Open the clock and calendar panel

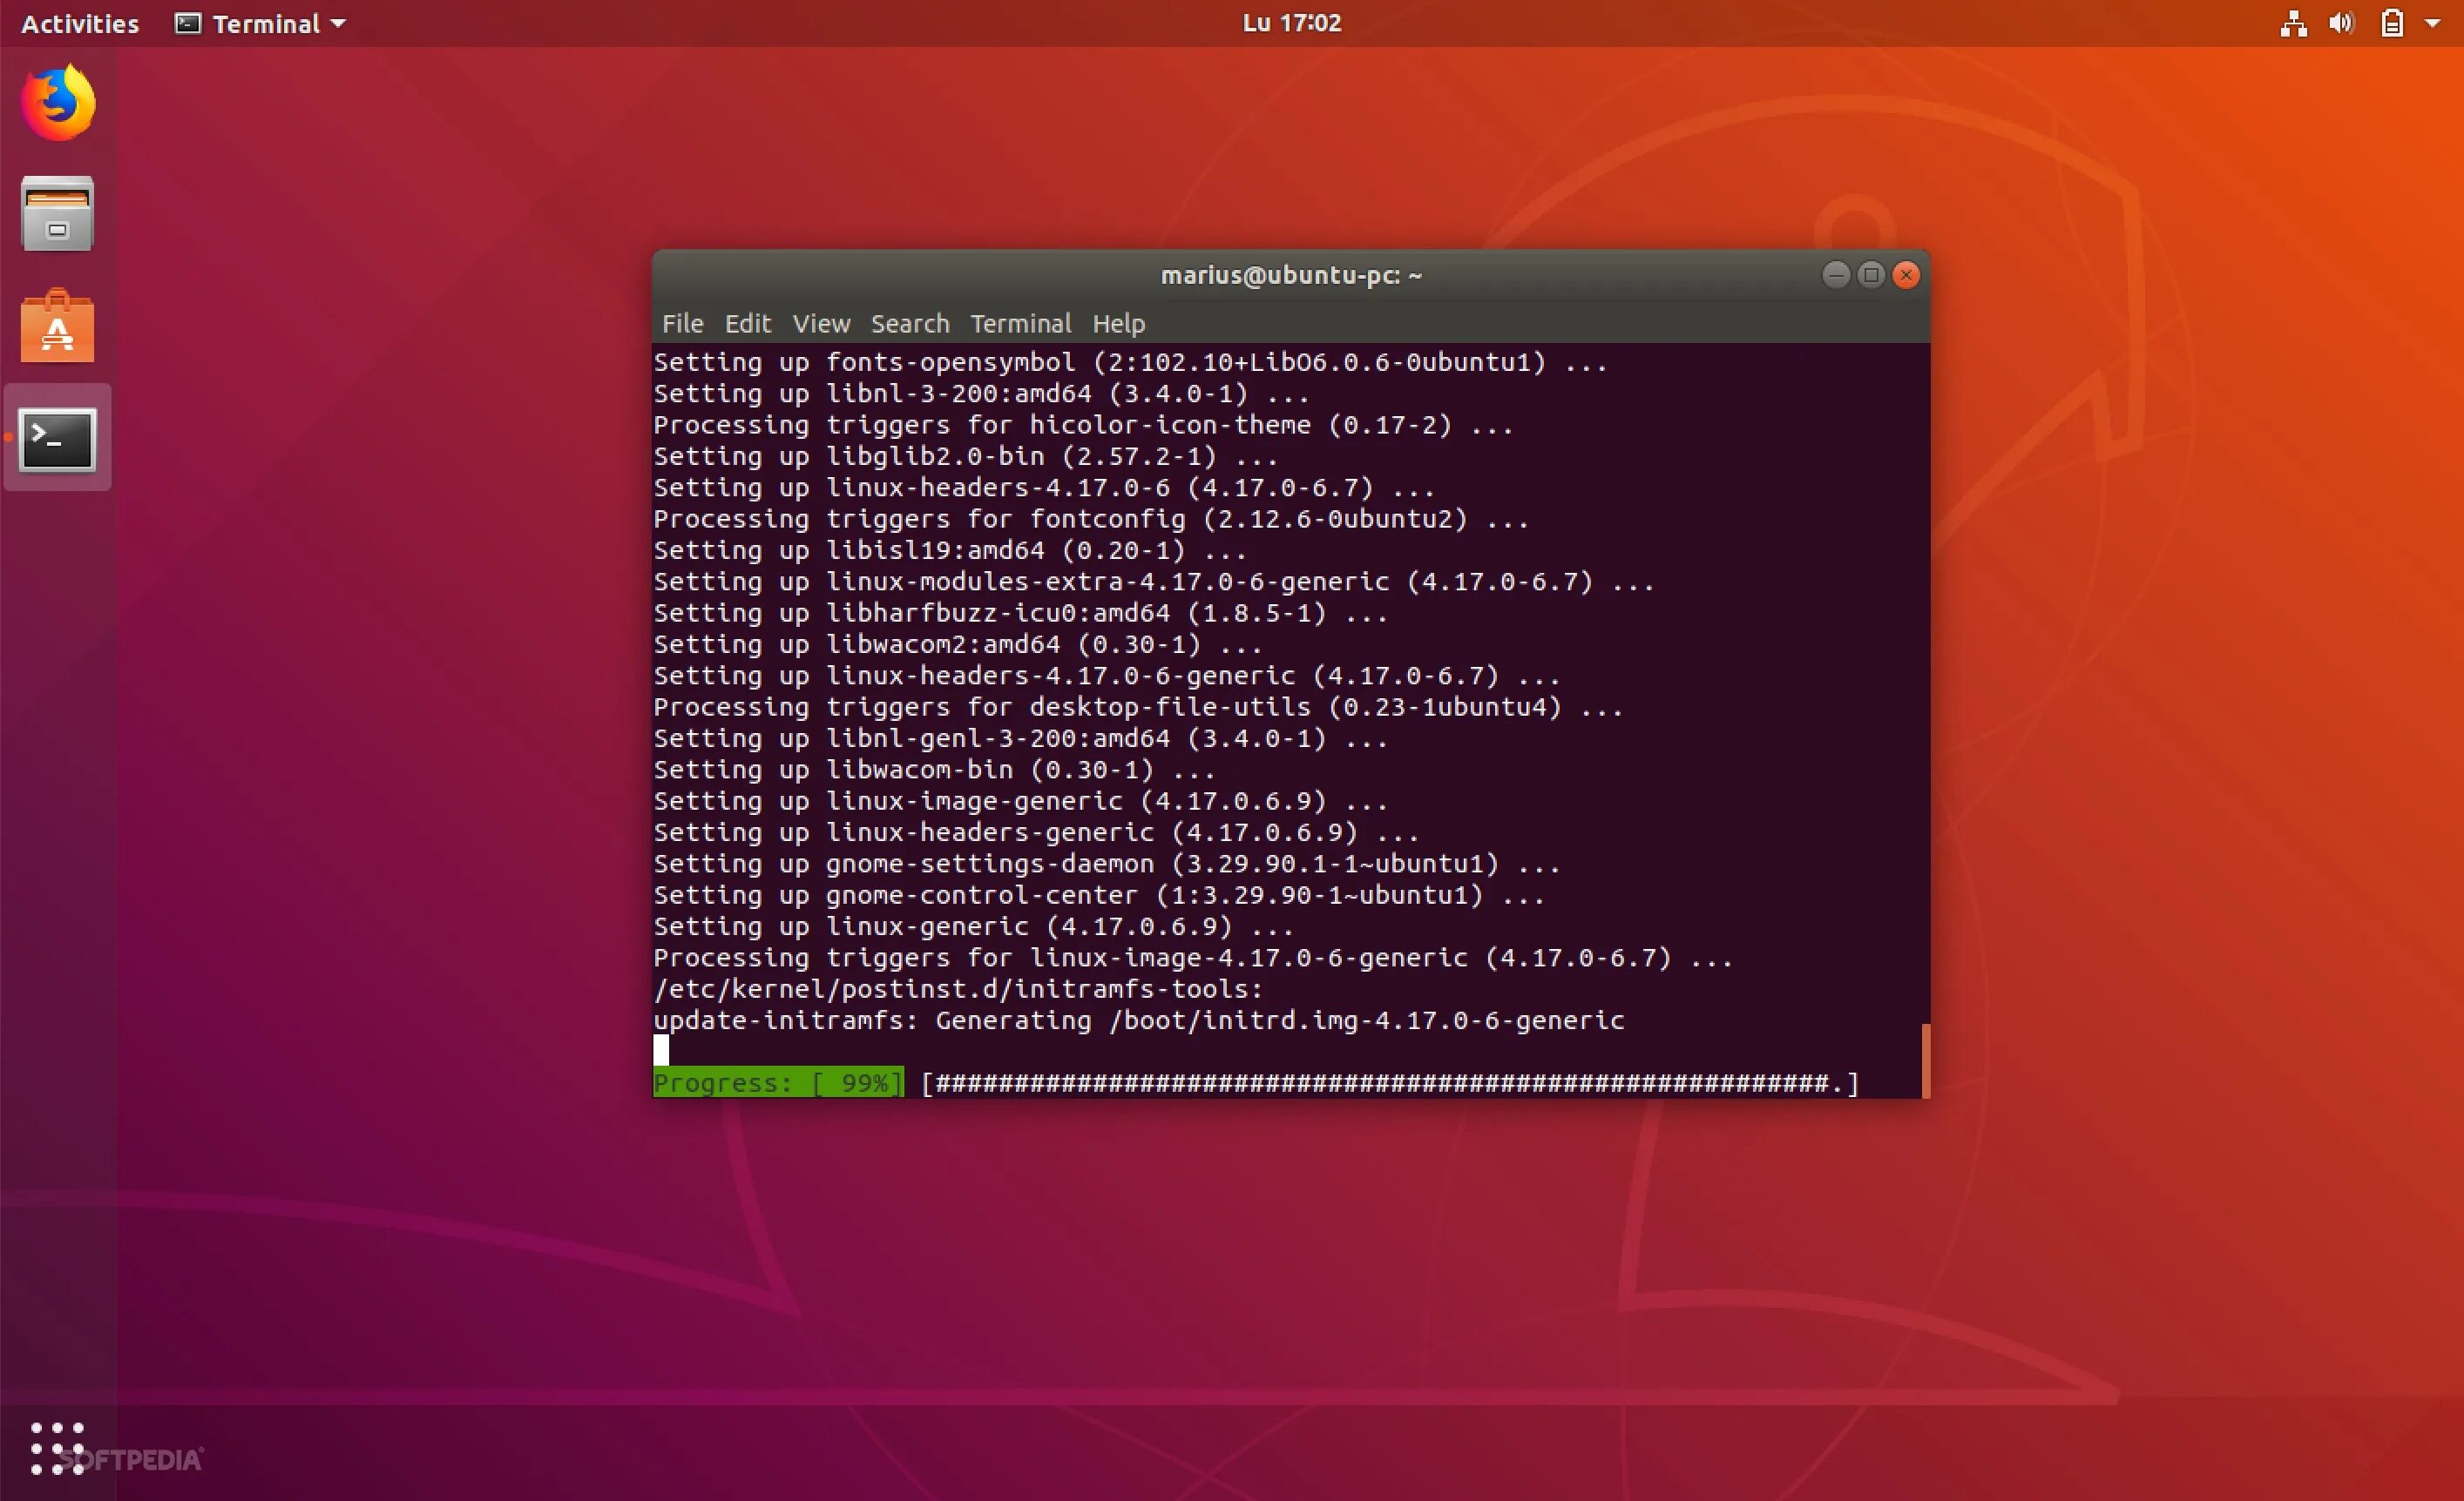point(1291,23)
